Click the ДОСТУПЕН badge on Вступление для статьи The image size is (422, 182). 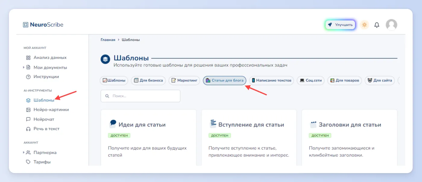pos(220,136)
